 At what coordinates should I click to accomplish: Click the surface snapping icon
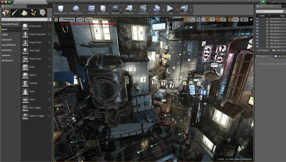click(203, 19)
